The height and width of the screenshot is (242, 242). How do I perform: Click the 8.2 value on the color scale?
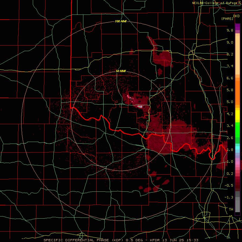click(x=230, y=54)
